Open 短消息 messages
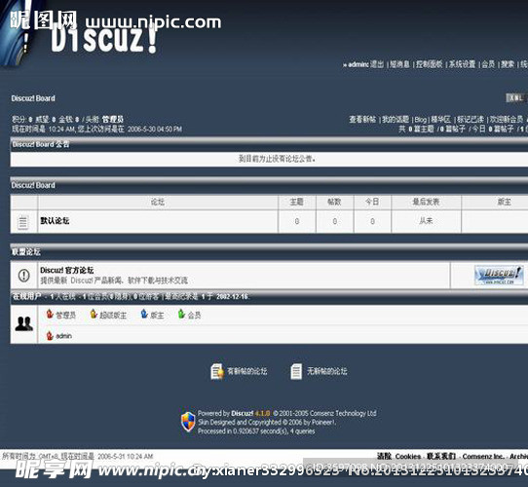 click(399, 64)
